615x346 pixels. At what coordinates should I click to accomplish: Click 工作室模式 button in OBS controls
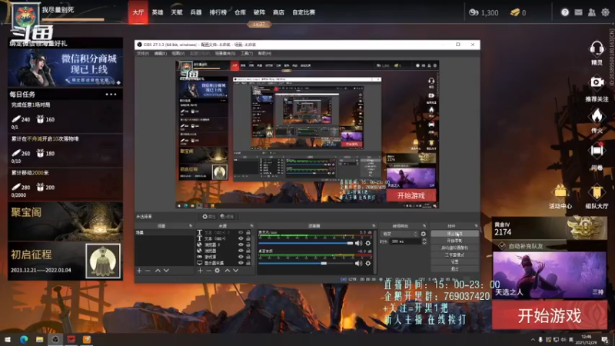coord(454,255)
